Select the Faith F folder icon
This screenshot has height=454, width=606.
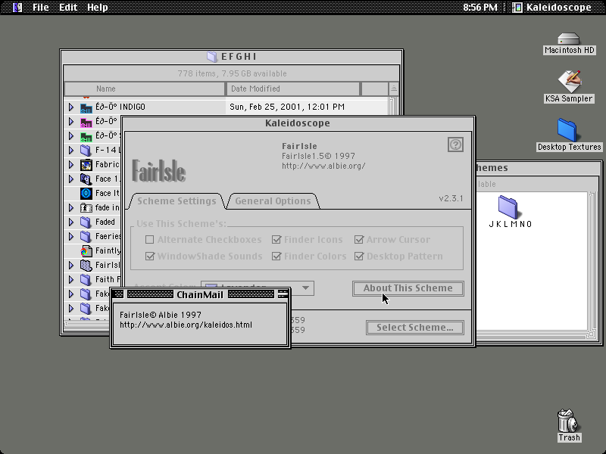(86, 279)
